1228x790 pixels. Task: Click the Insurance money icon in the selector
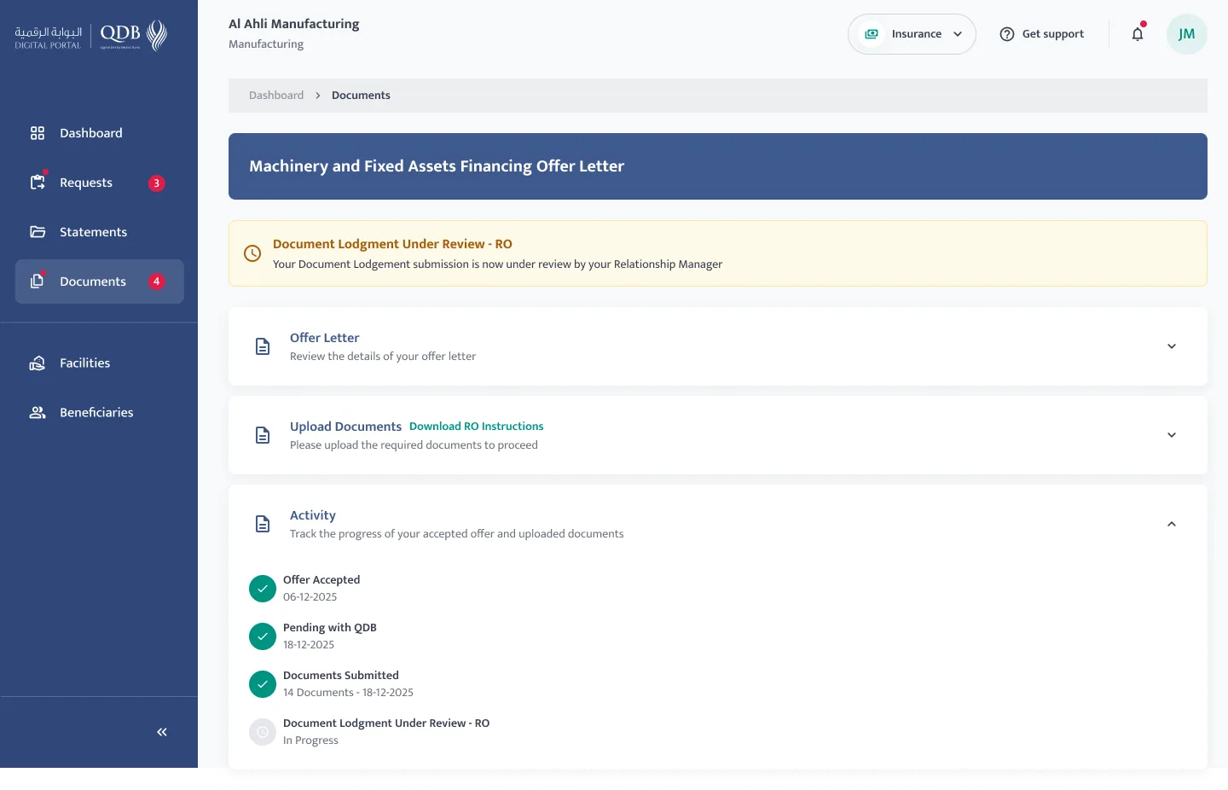(872, 34)
